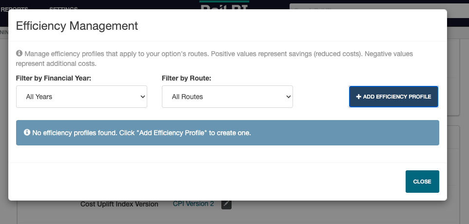Click the 'Filter by Route:' label
Image resolution: width=469 pixels, height=224 pixels.
[190, 78]
